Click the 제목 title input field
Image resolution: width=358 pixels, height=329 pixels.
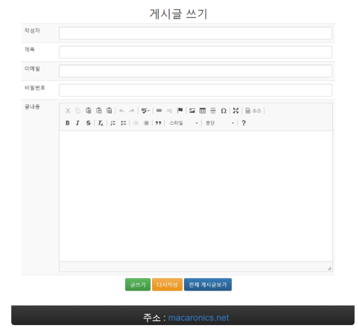[196, 52]
